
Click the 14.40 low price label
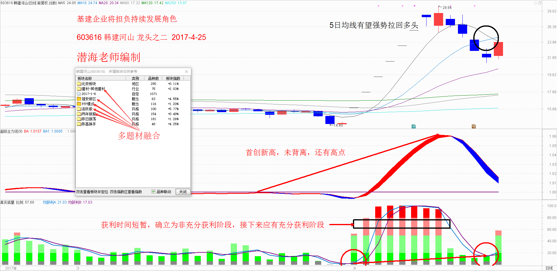click(338, 125)
